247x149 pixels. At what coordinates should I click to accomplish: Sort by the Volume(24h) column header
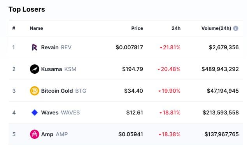point(216,28)
